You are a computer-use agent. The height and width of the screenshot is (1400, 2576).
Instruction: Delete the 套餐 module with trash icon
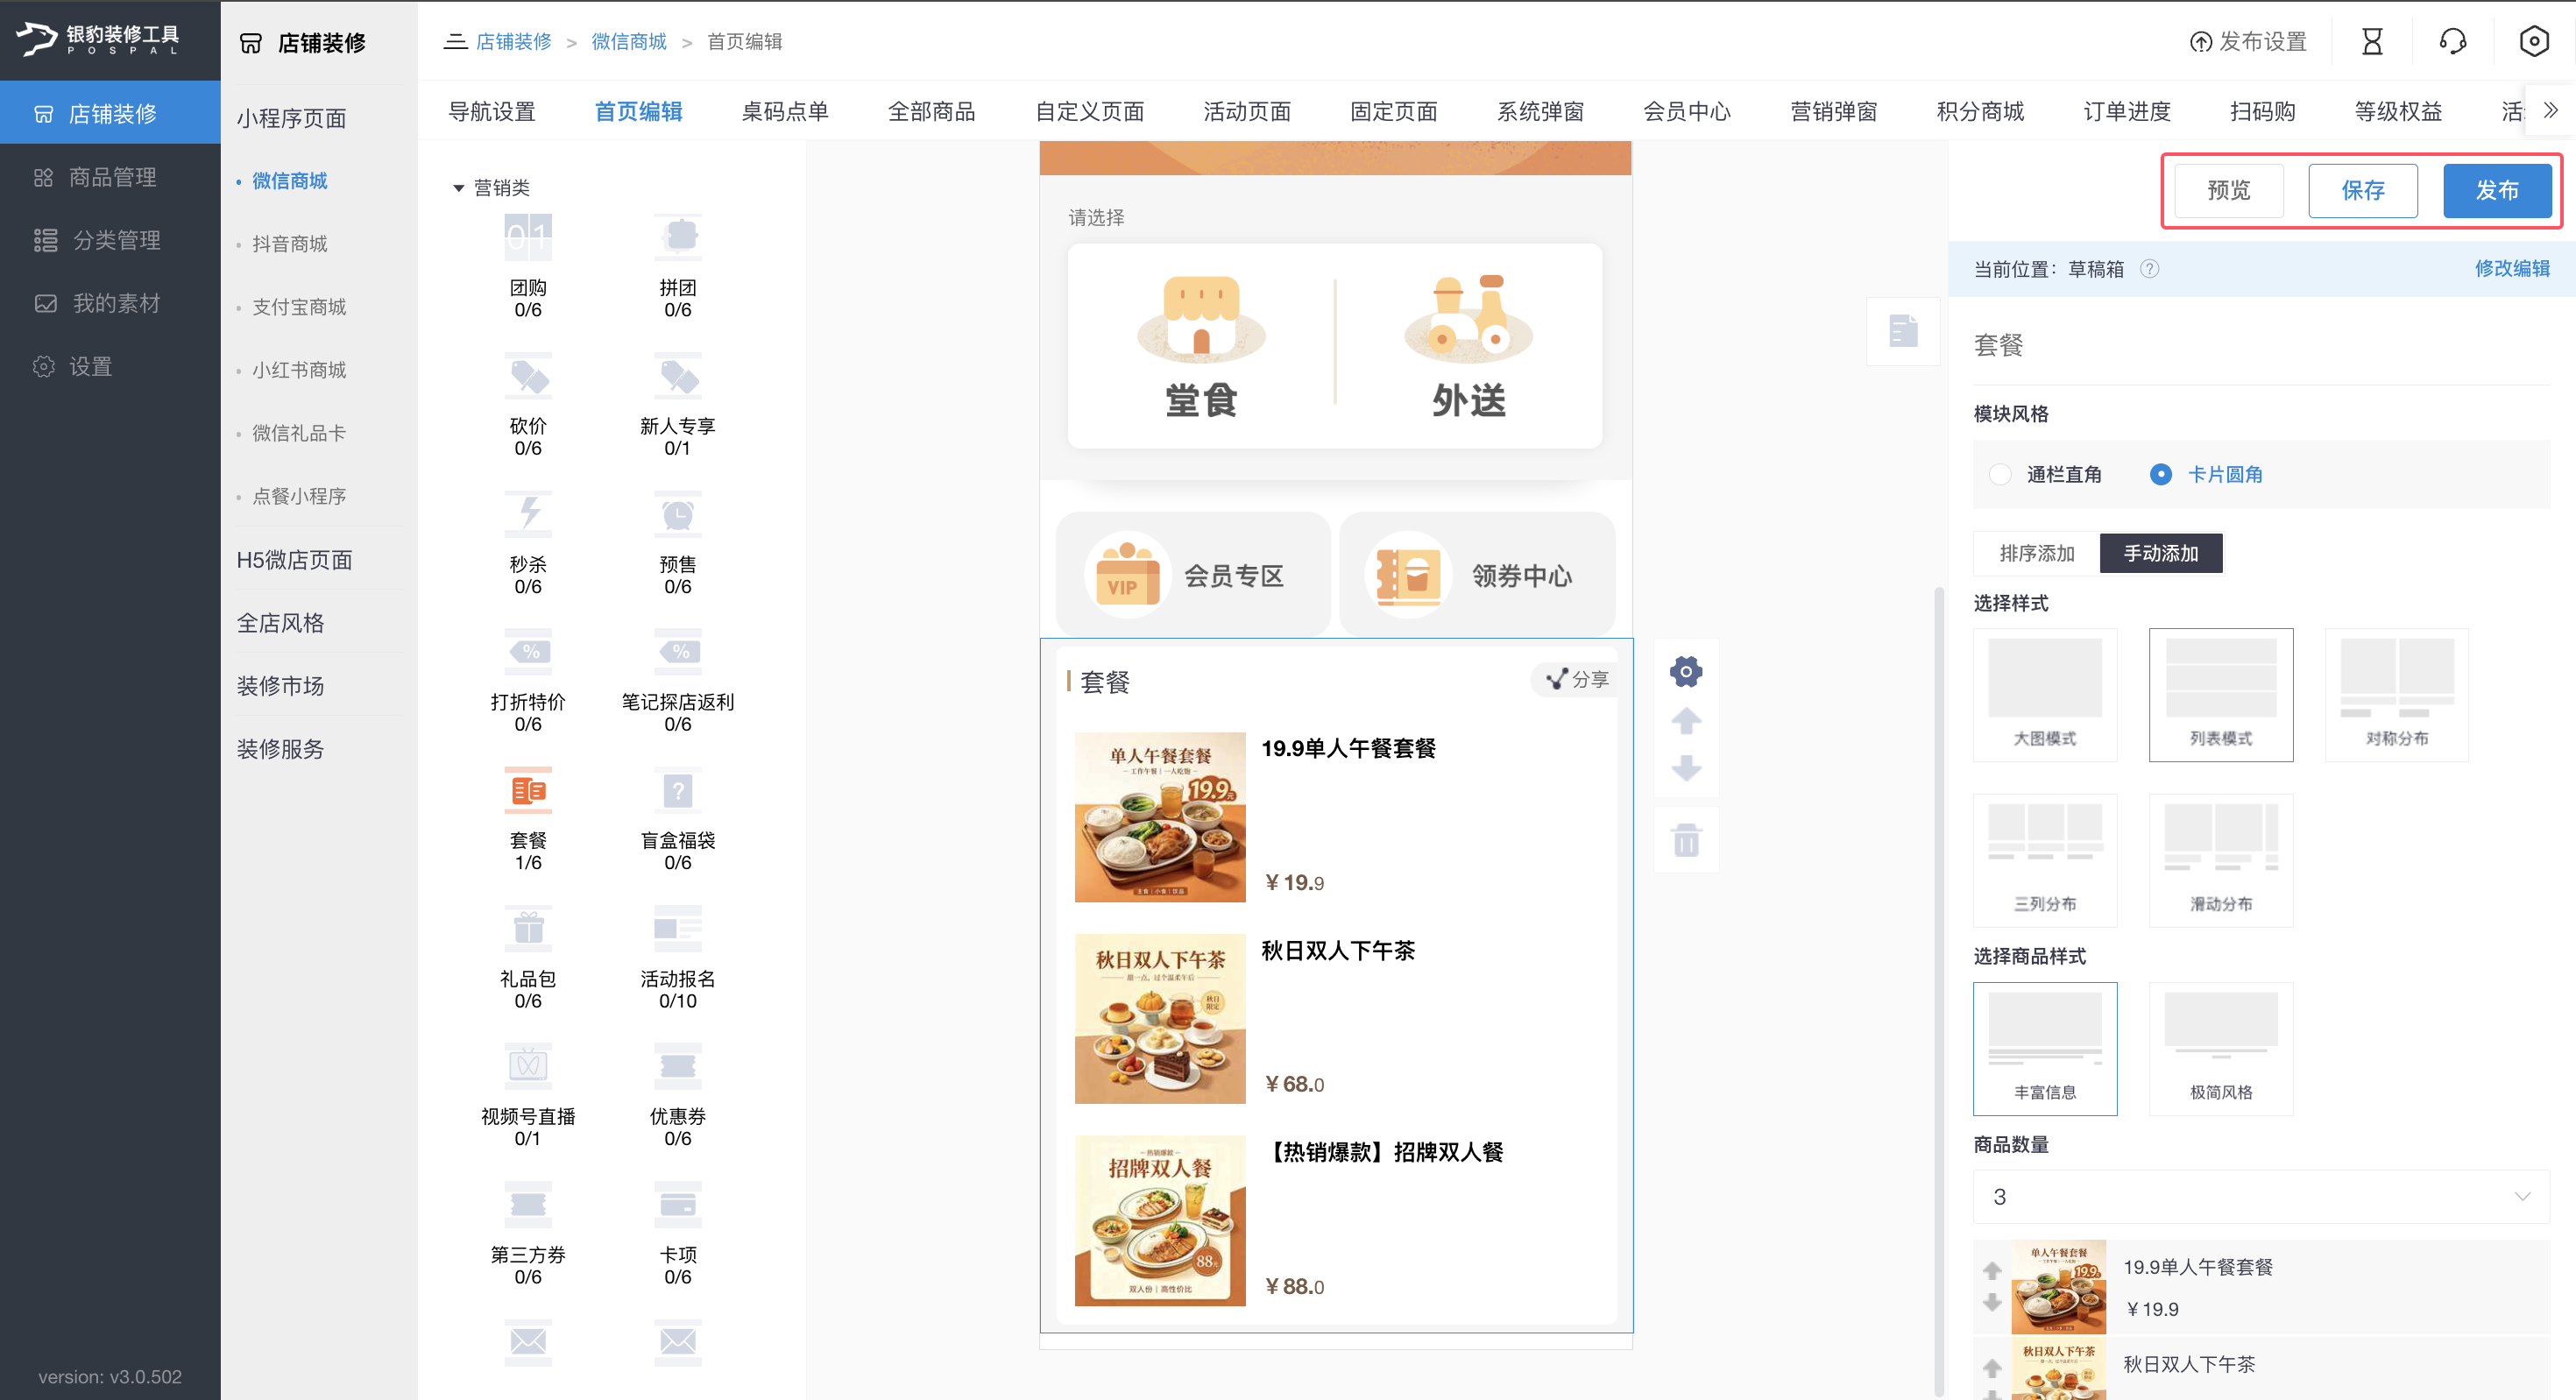tap(1686, 840)
